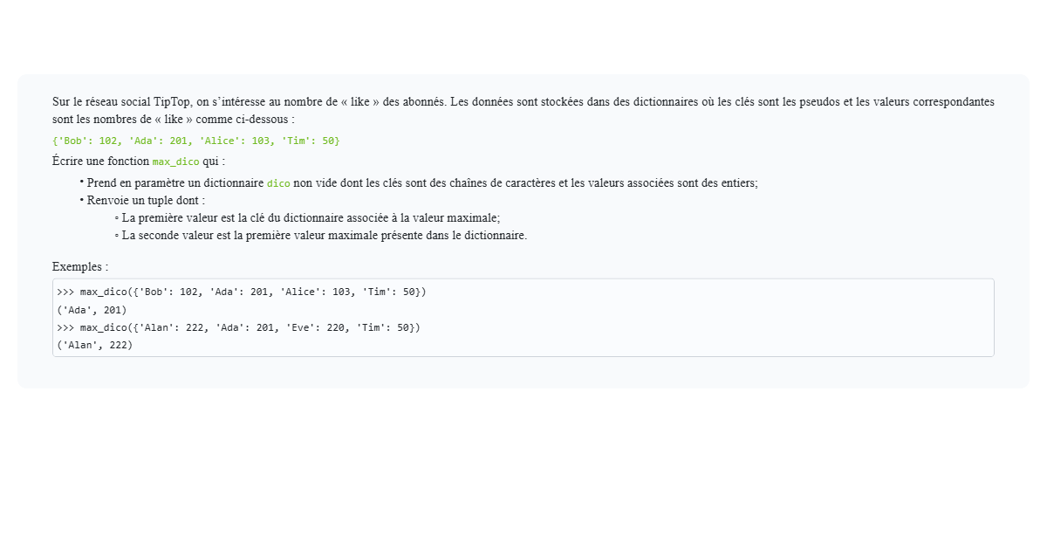Select the green dictionary literal with Bob and Ada
The height and width of the screenshot is (550, 1047).
pos(196,140)
